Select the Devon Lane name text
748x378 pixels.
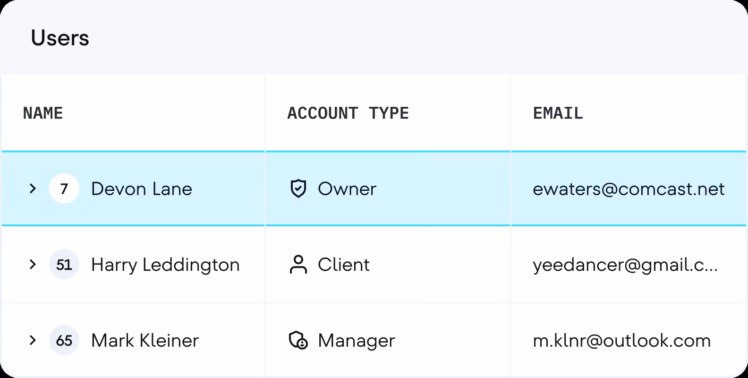click(x=142, y=189)
